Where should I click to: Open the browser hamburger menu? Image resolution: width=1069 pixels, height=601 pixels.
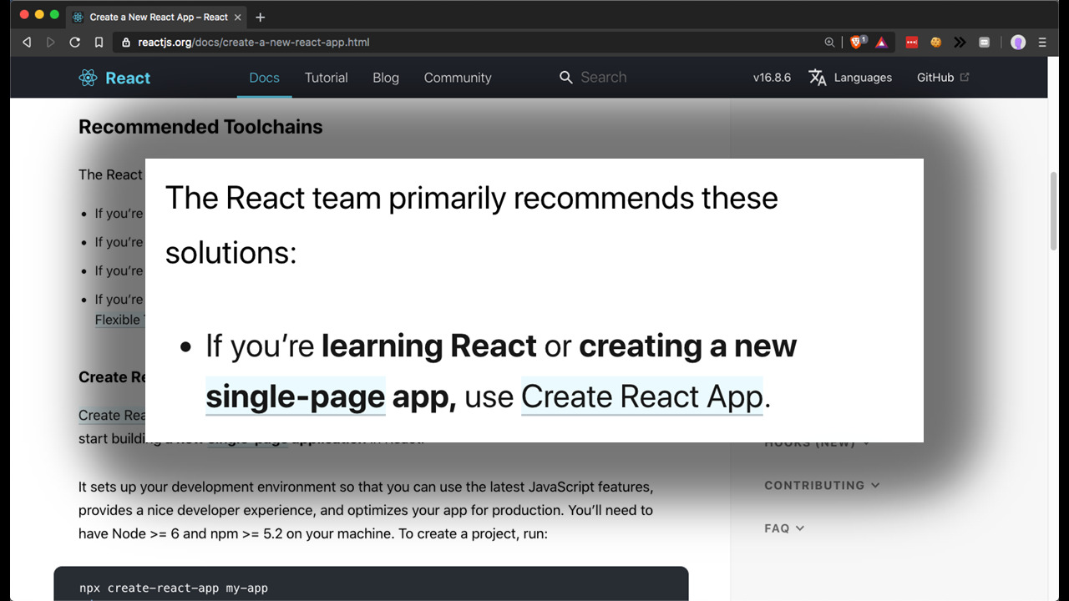click(x=1042, y=42)
